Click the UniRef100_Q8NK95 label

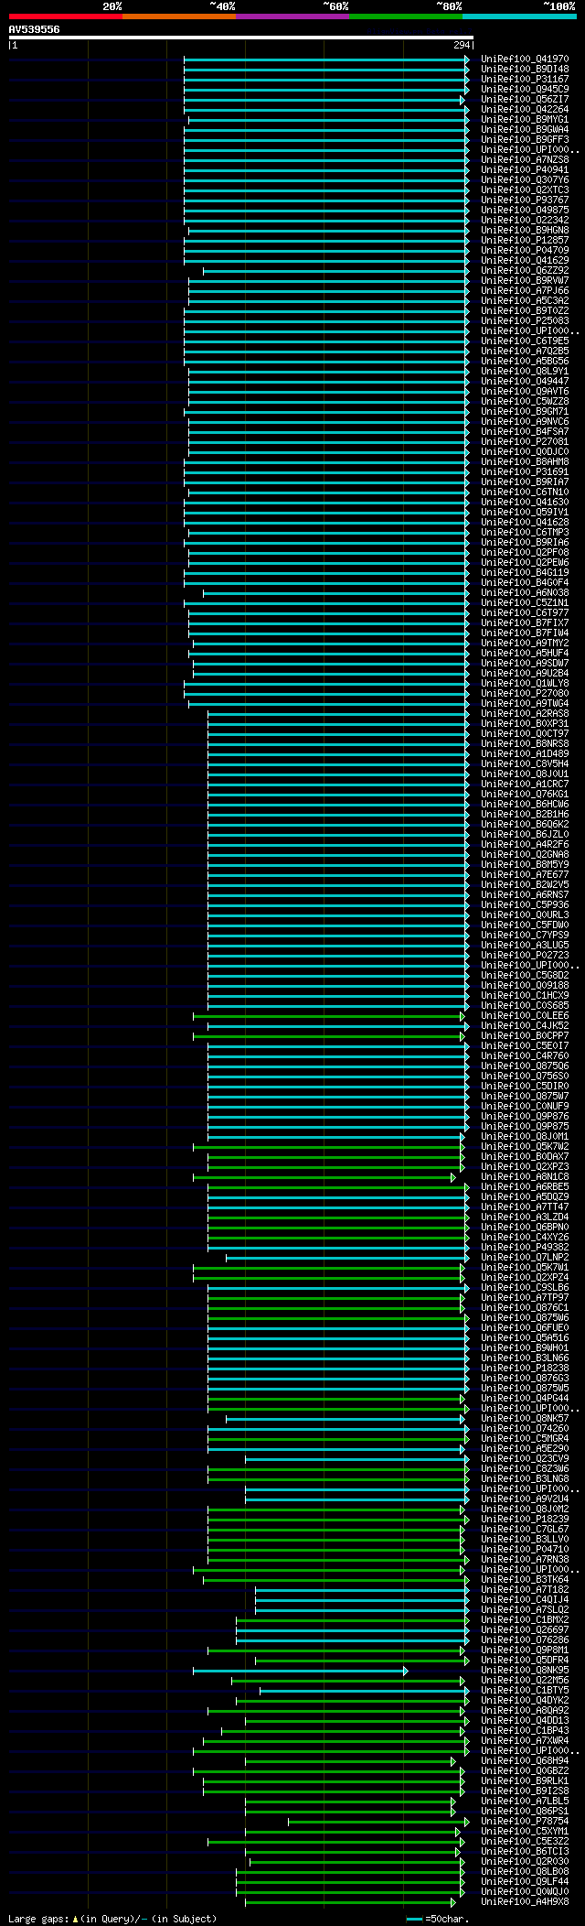tap(525, 1671)
